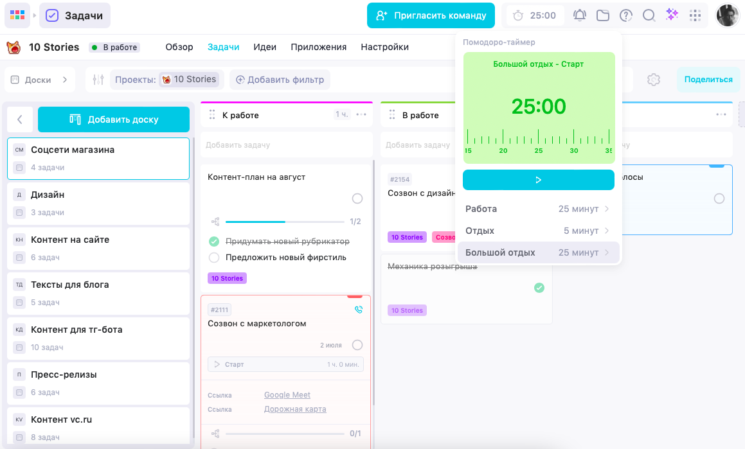Collapse boards sidebar with back chevron
Viewport: 745px width, 449px height.
point(20,119)
